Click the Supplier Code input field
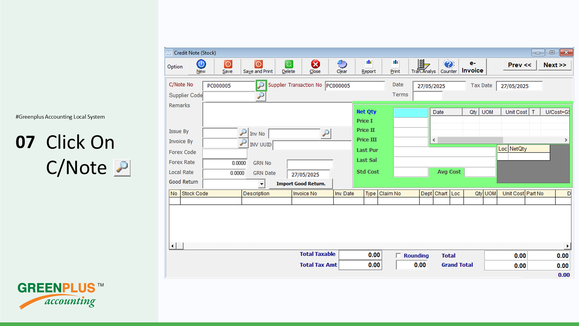This screenshot has height=326, width=579. pos(229,96)
